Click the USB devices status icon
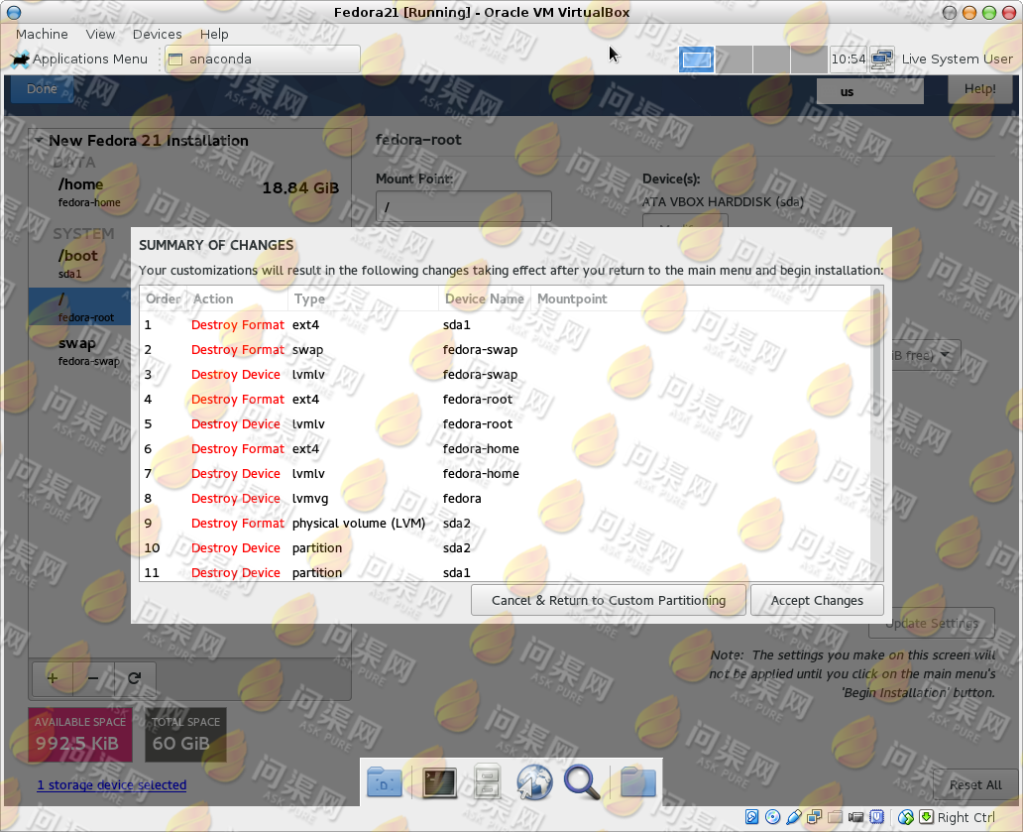The height and width of the screenshot is (832, 1023). (x=793, y=817)
